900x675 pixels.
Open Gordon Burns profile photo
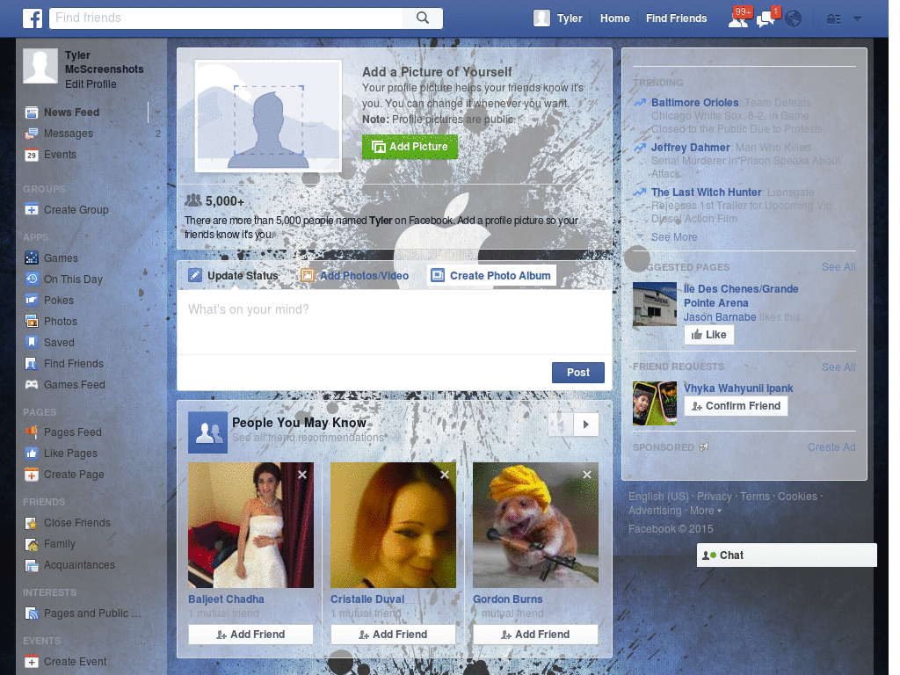tap(535, 526)
